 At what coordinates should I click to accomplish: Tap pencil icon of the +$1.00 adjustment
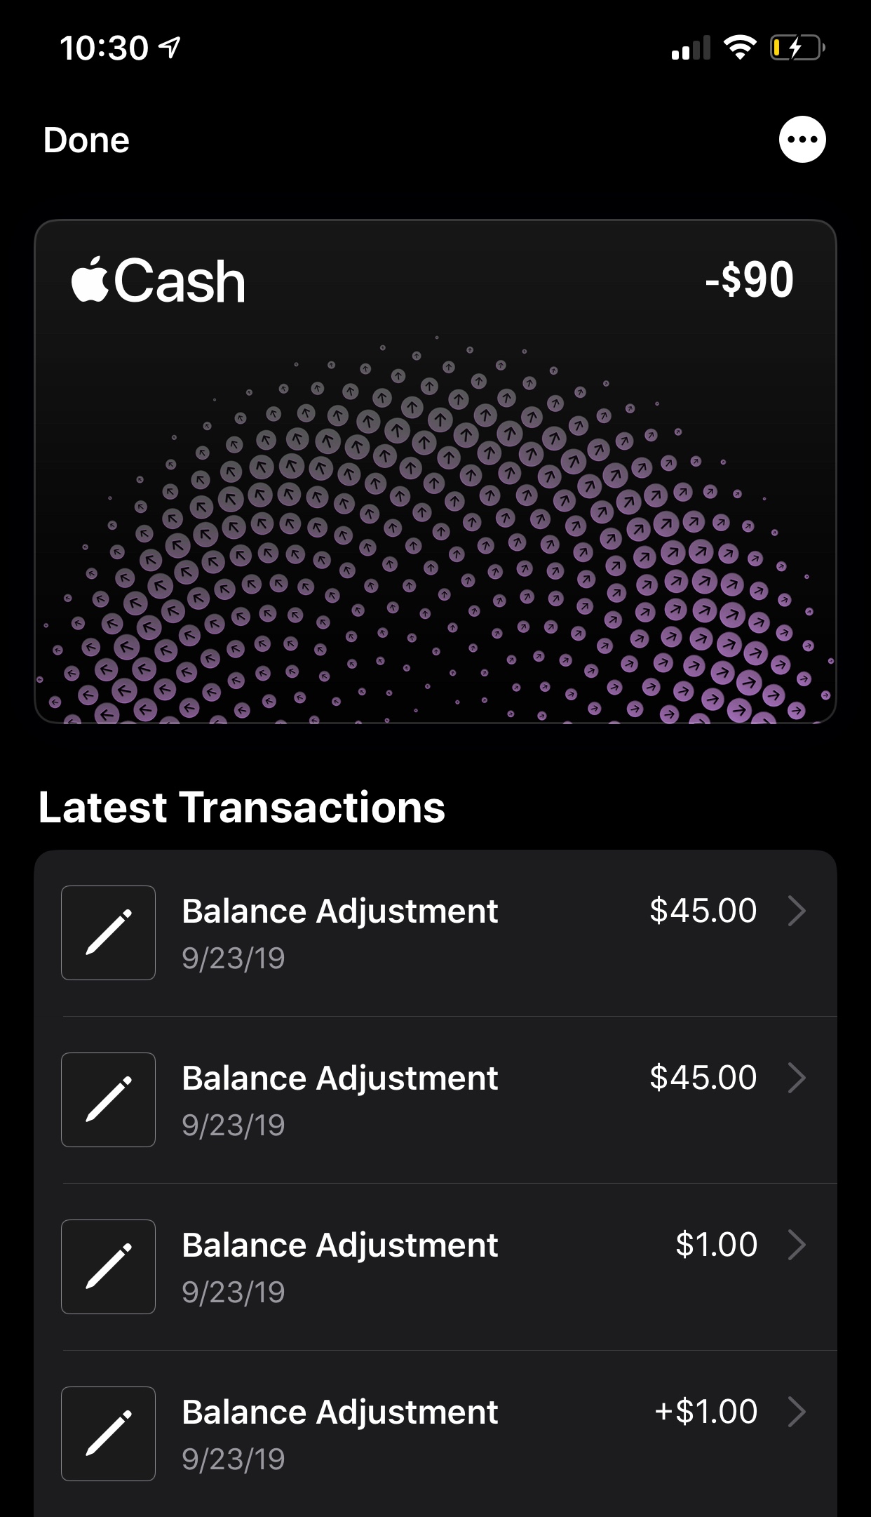108,1434
